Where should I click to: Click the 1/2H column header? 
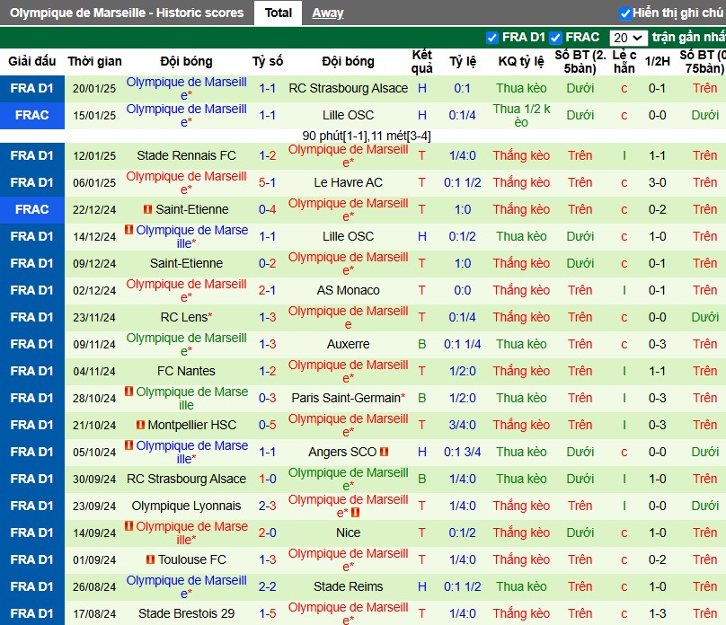(x=657, y=61)
